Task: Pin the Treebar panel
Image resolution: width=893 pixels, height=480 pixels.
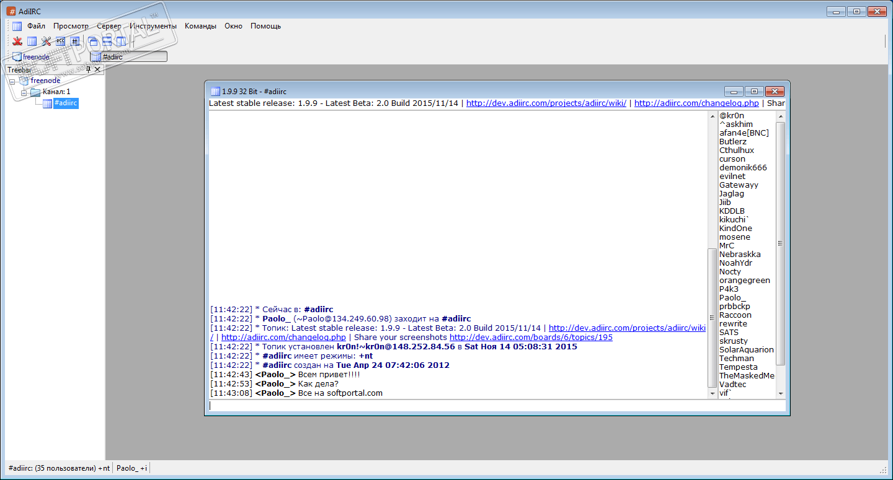Action: tap(88, 70)
